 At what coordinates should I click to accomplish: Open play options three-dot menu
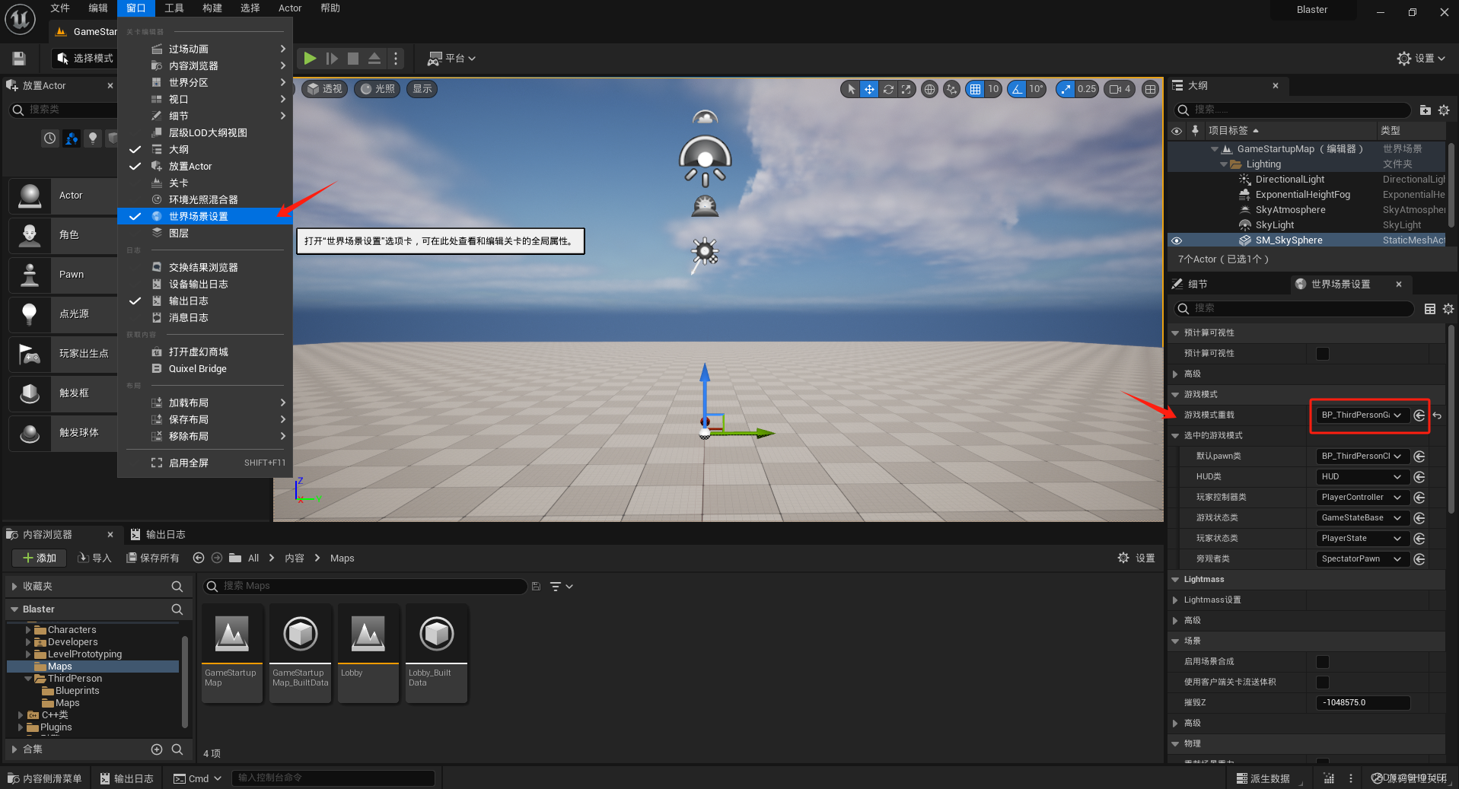pyautogui.click(x=396, y=59)
